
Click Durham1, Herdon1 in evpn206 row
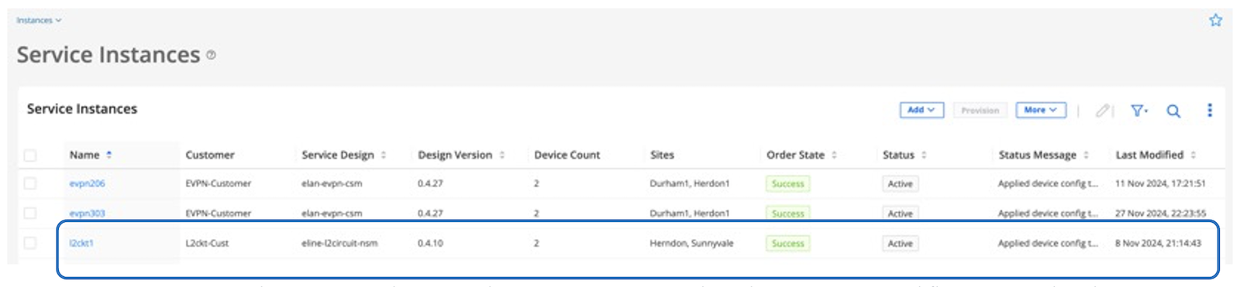tap(689, 183)
